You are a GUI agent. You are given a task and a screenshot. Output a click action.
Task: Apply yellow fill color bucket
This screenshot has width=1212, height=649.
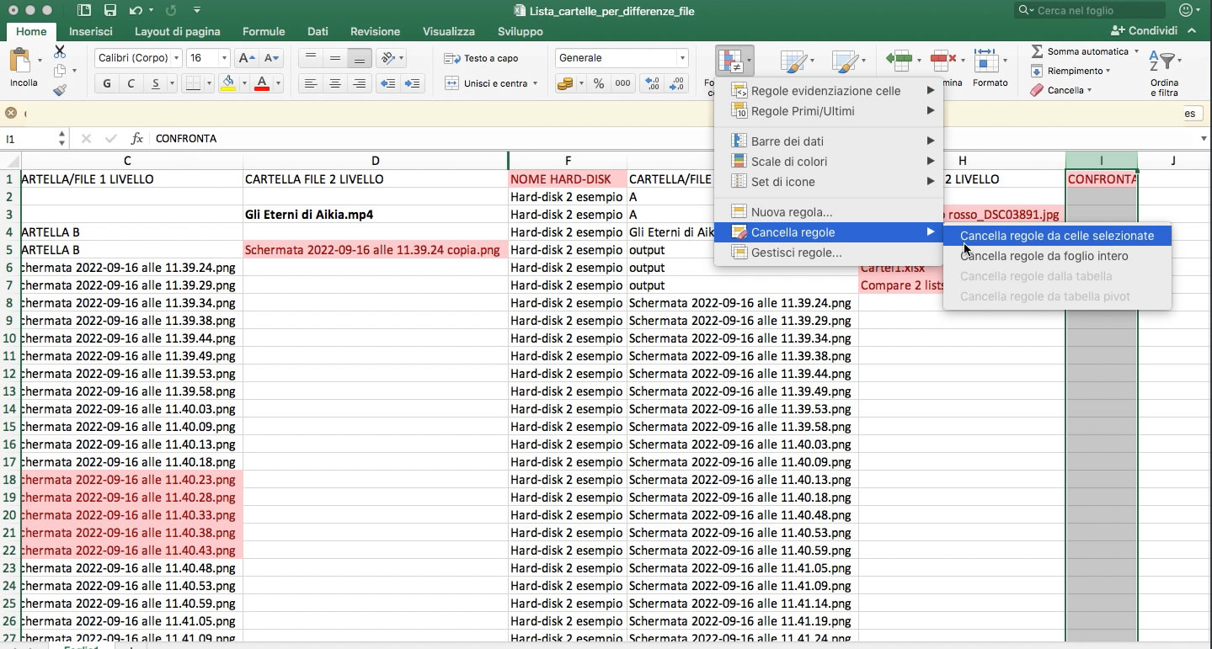(227, 83)
